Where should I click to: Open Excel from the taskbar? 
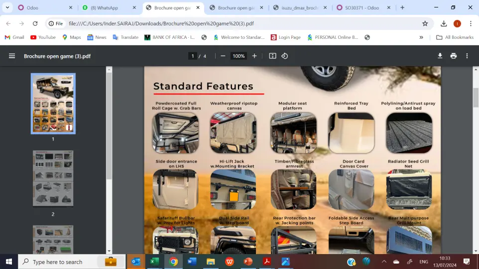tap(154, 262)
